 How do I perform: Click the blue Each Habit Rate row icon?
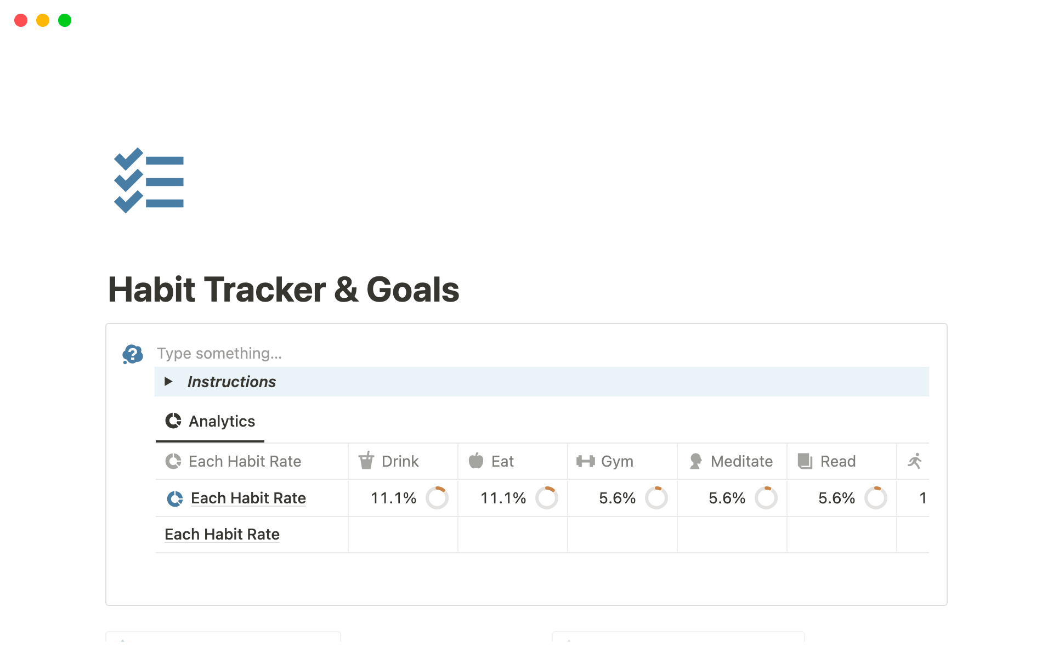[x=175, y=498]
